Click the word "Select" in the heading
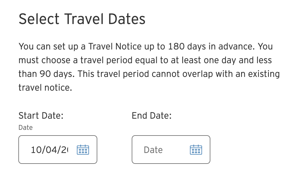The width and height of the screenshot is (295, 183). [x=39, y=19]
